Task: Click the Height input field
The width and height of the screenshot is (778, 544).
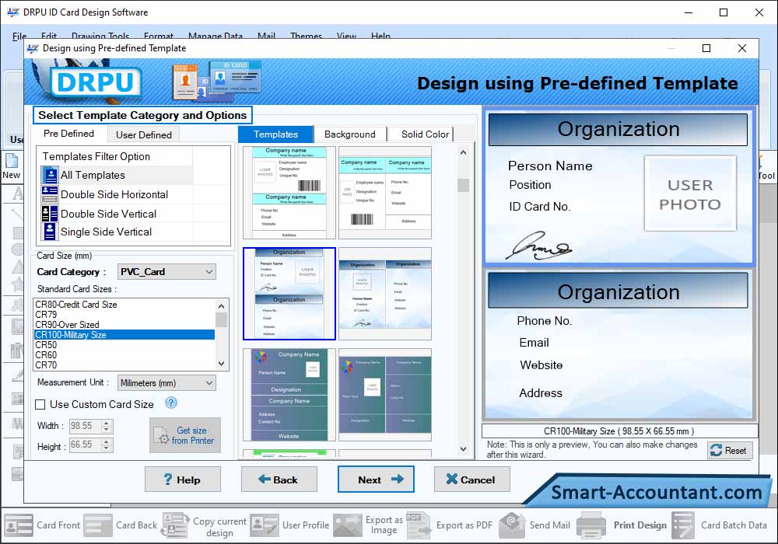Action: [x=85, y=445]
